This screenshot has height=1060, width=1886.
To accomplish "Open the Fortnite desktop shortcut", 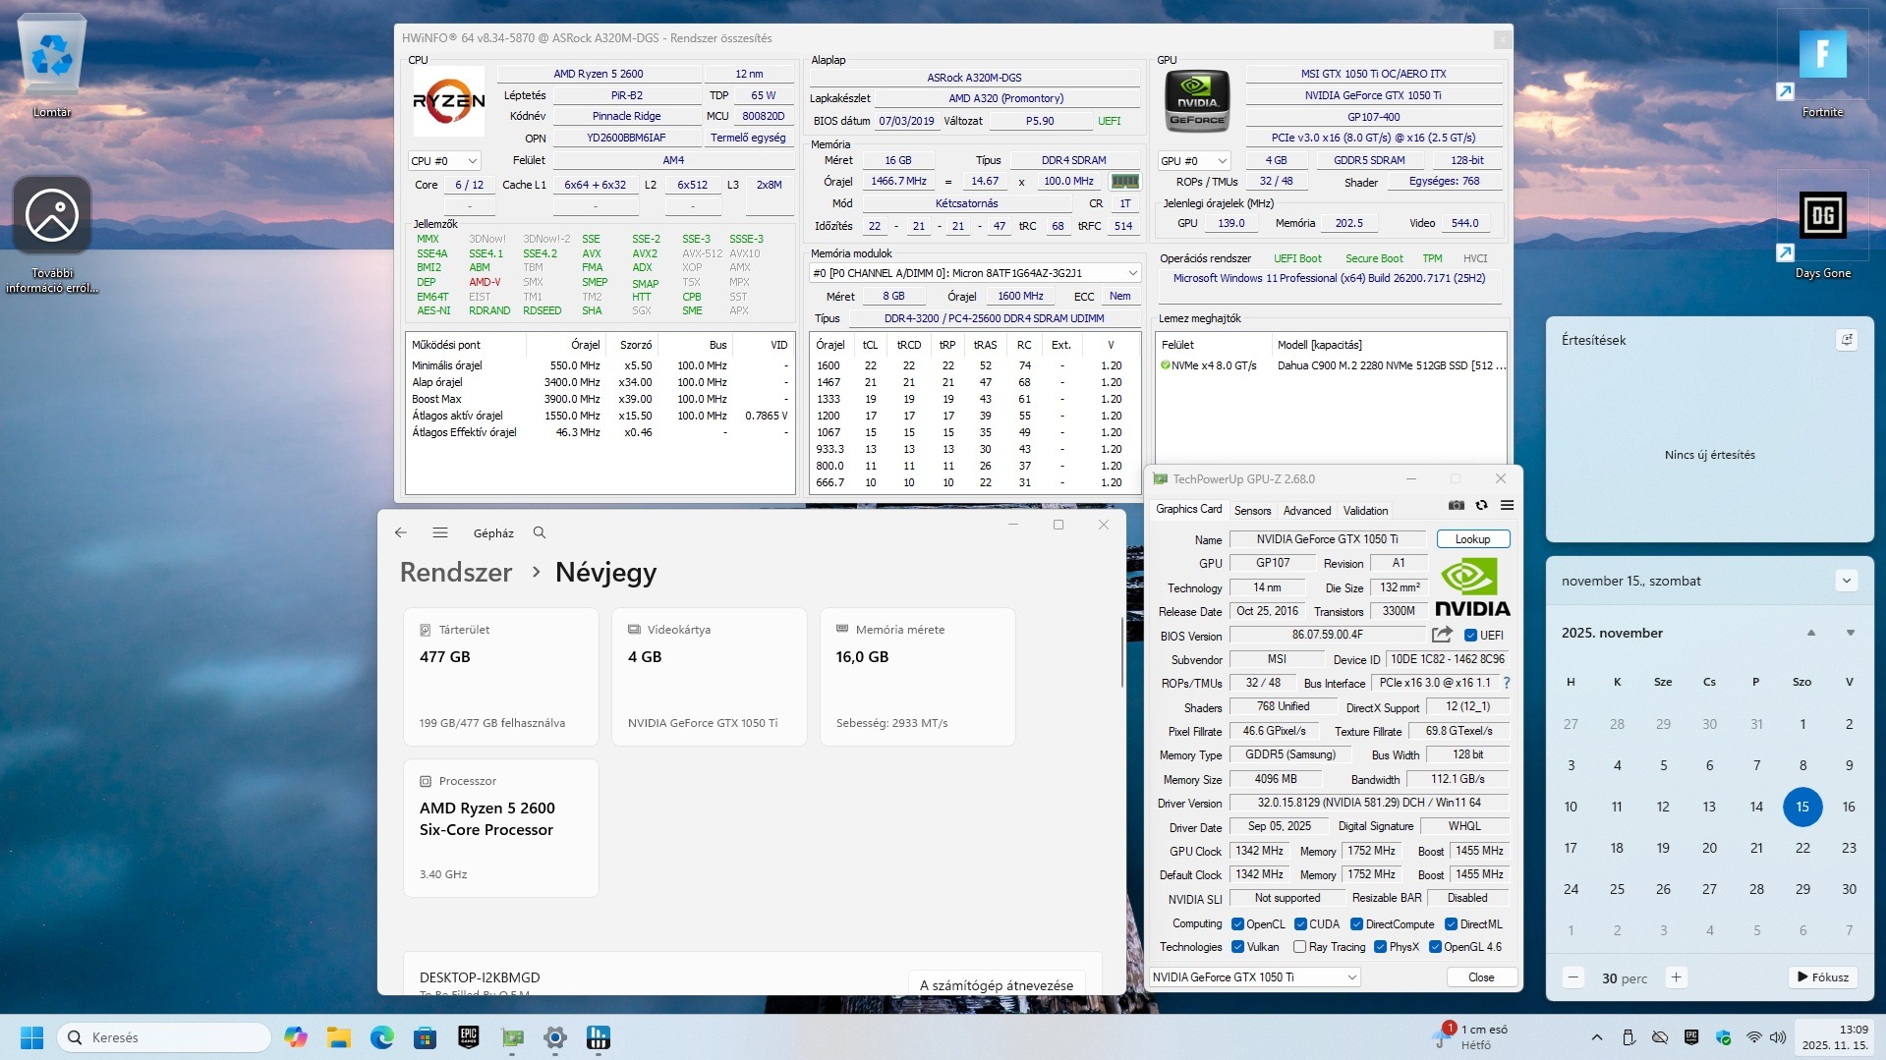I will tap(1822, 66).
